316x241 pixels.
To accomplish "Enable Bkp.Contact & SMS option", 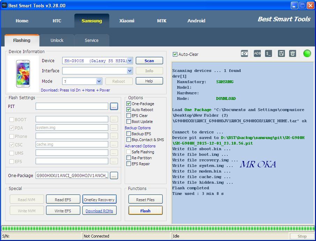I will click(x=128, y=140).
